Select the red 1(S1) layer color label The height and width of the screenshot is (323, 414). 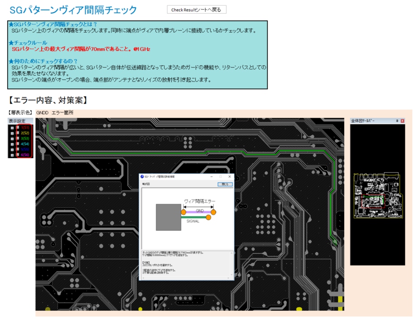point(24,128)
